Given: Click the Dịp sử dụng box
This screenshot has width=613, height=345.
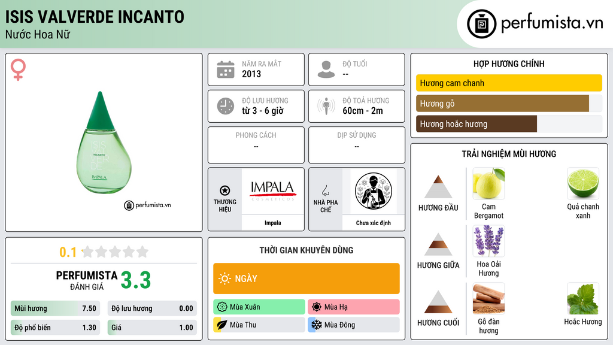Looking at the screenshot, I should tap(357, 145).
